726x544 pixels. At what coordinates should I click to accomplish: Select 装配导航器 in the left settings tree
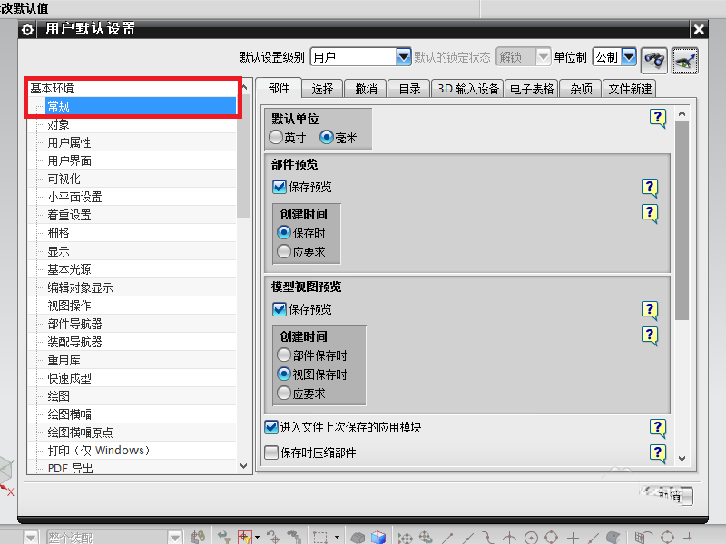(74, 341)
